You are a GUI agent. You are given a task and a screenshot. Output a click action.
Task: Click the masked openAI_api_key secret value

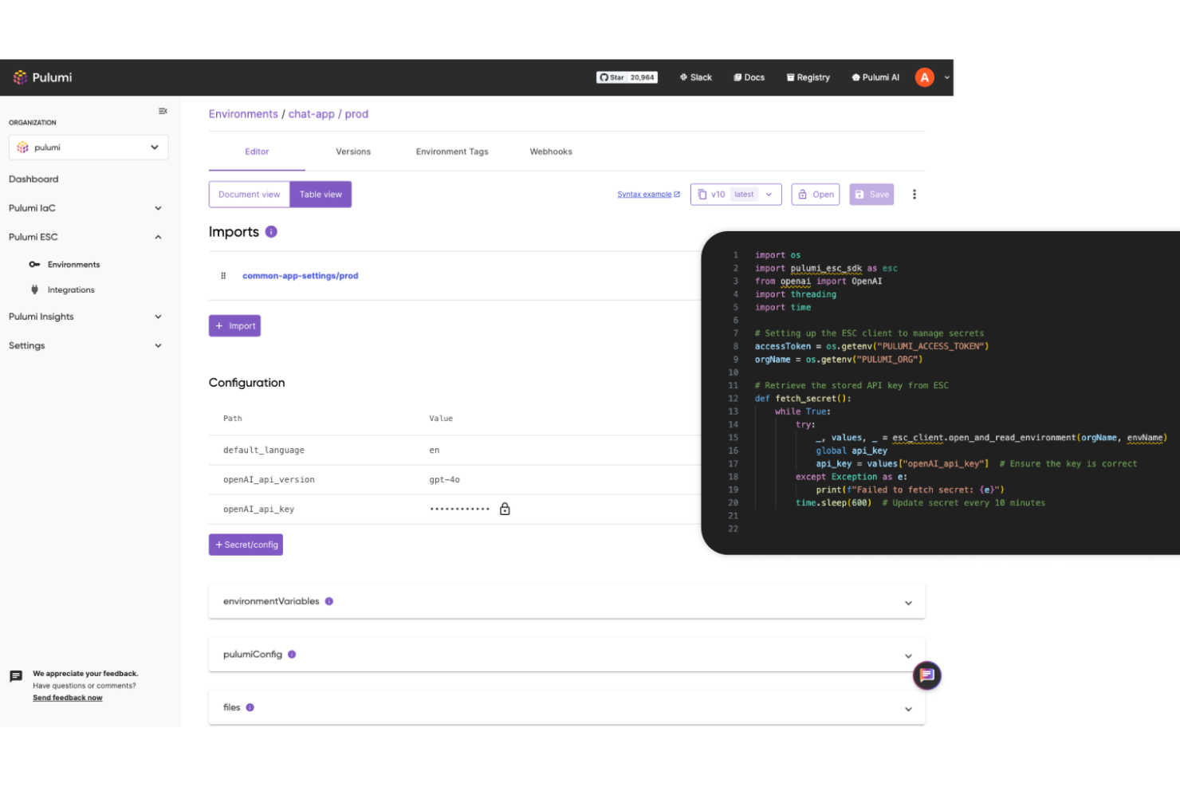[x=460, y=510]
